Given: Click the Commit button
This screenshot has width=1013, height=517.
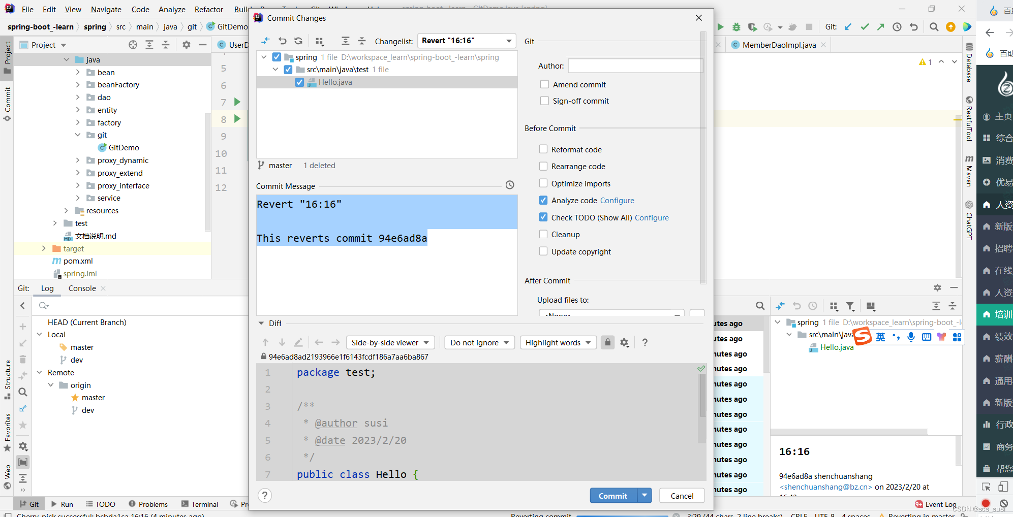Looking at the screenshot, I should click(x=613, y=495).
